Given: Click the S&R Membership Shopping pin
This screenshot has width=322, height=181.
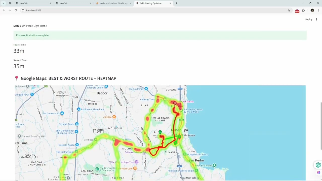Looking at the screenshot, I should 76,132.
